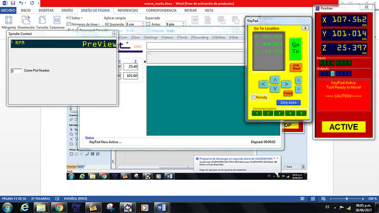
Task: Toggle Output 4 indicator in Position window
Action: pyautogui.click(x=333, y=73)
